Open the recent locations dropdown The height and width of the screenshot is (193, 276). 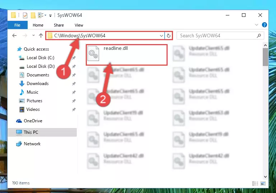coord(33,36)
